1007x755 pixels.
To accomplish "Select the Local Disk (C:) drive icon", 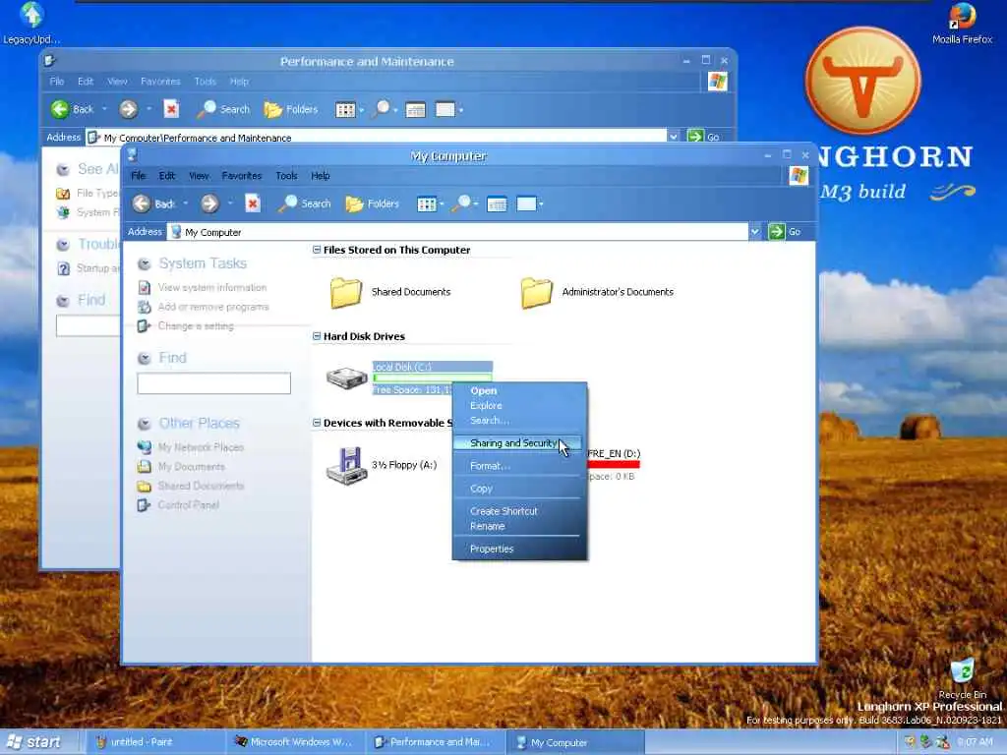I will click(346, 377).
